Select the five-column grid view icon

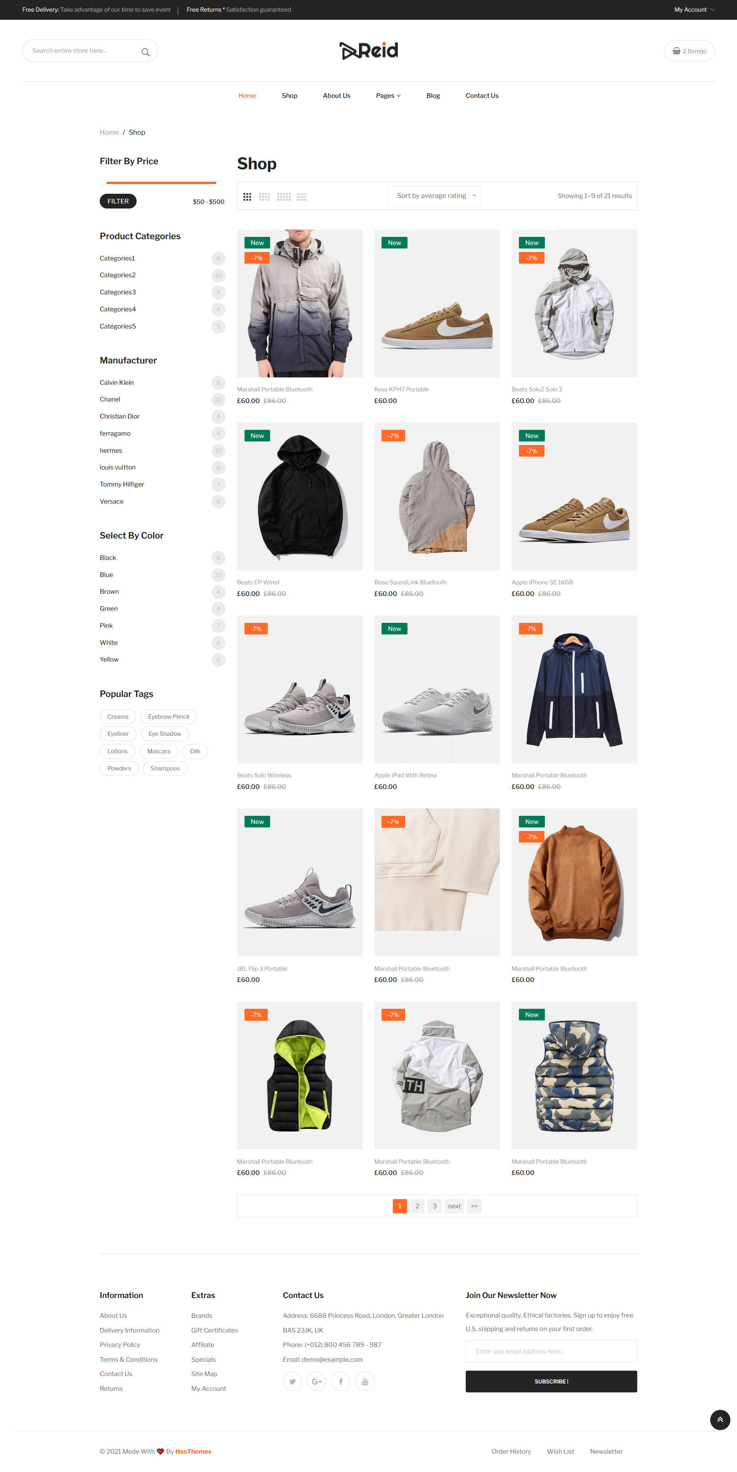pos(283,196)
